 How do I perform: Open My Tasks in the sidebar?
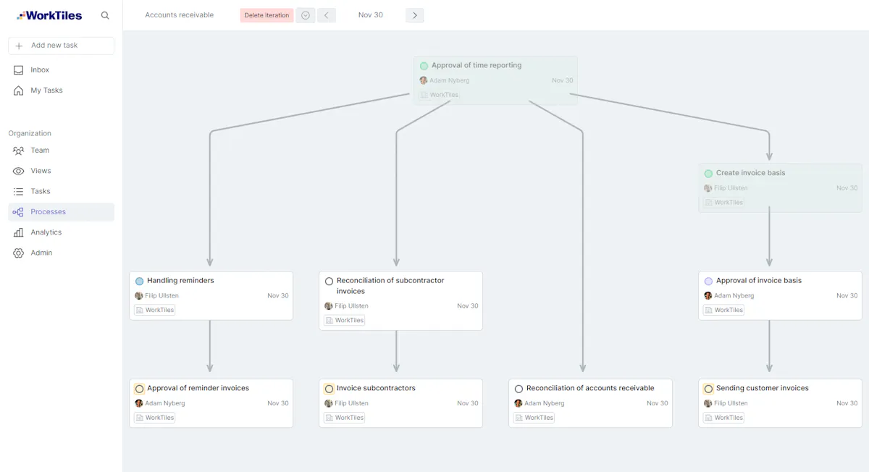coord(61,90)
